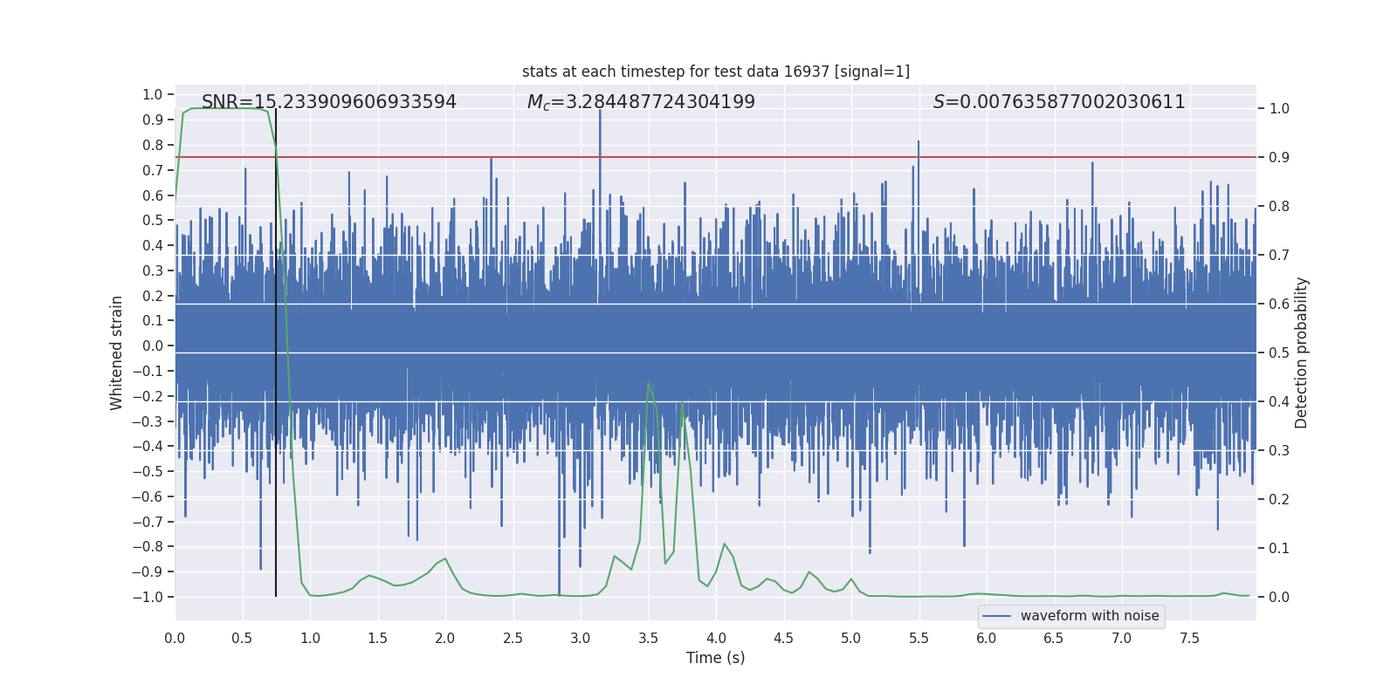Viewport: 1397px width, 698px height.
Task: Select the SNR value annotation text
Action: 329,102
